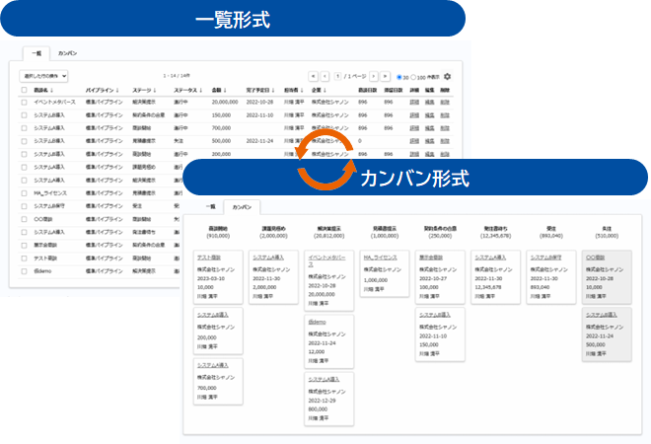Select the 一覧 tab in list view
Image resolution: width=651 pixels, height=444 pixels.
click(36, 53)
